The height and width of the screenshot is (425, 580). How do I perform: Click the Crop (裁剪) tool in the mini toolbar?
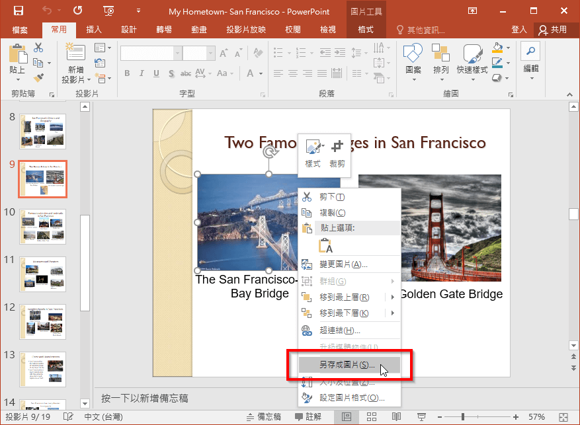pos(337,152)
